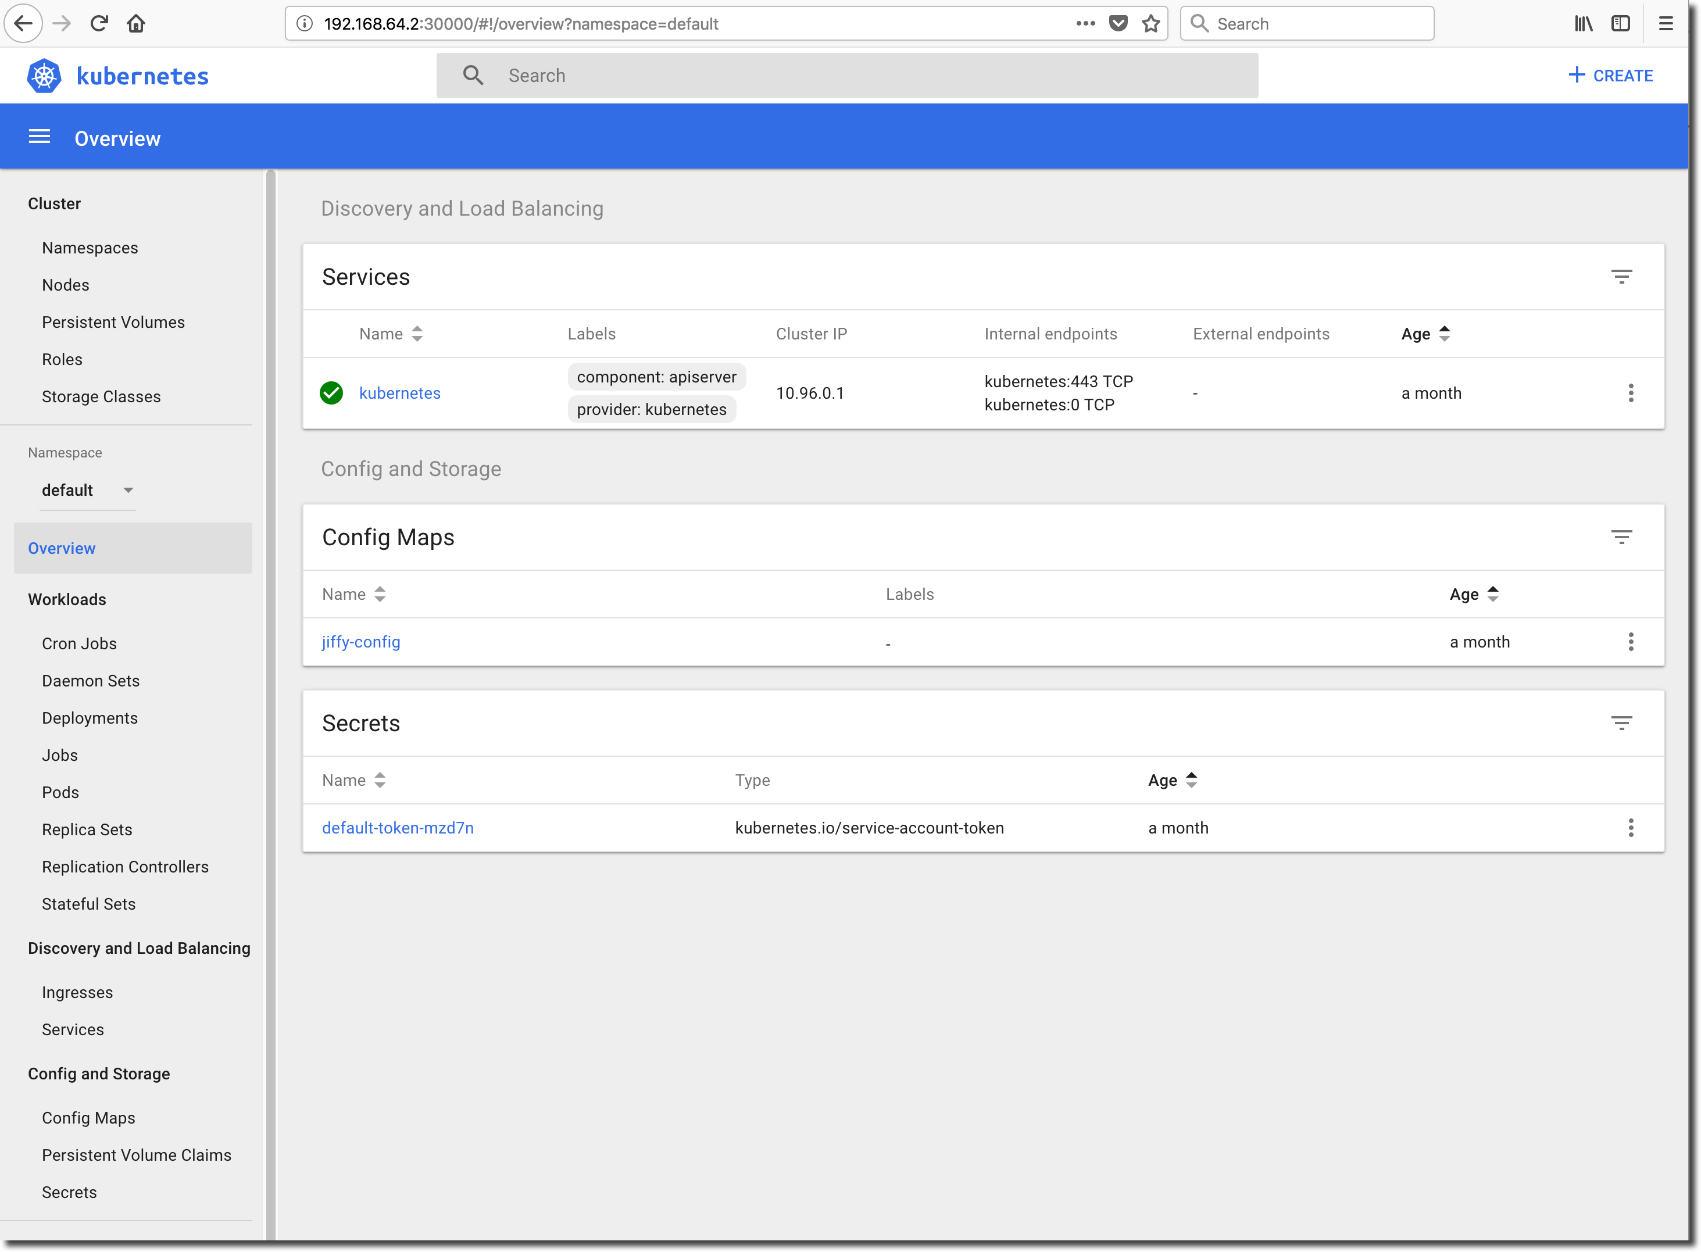This screenshot has height=1252, width=1701.
Task: Focus the browser Search box
Action: (1307, 23)
